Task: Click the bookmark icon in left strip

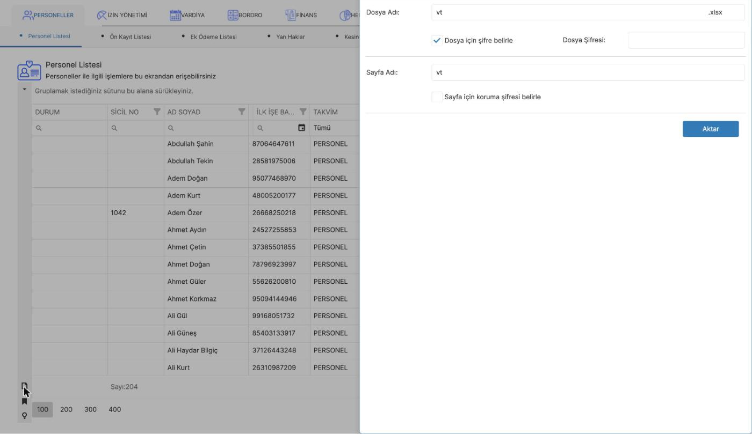Action: (24, 401)
